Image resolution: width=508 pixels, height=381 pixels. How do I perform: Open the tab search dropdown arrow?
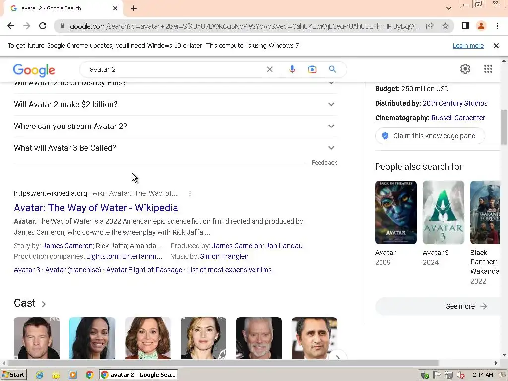pyautogui.click(x=448, y=8)
